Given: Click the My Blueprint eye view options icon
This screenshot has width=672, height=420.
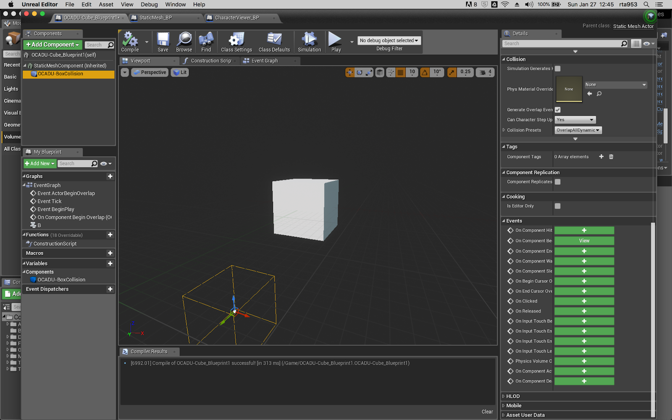Looking at the screenshot, I should [106, 163].
